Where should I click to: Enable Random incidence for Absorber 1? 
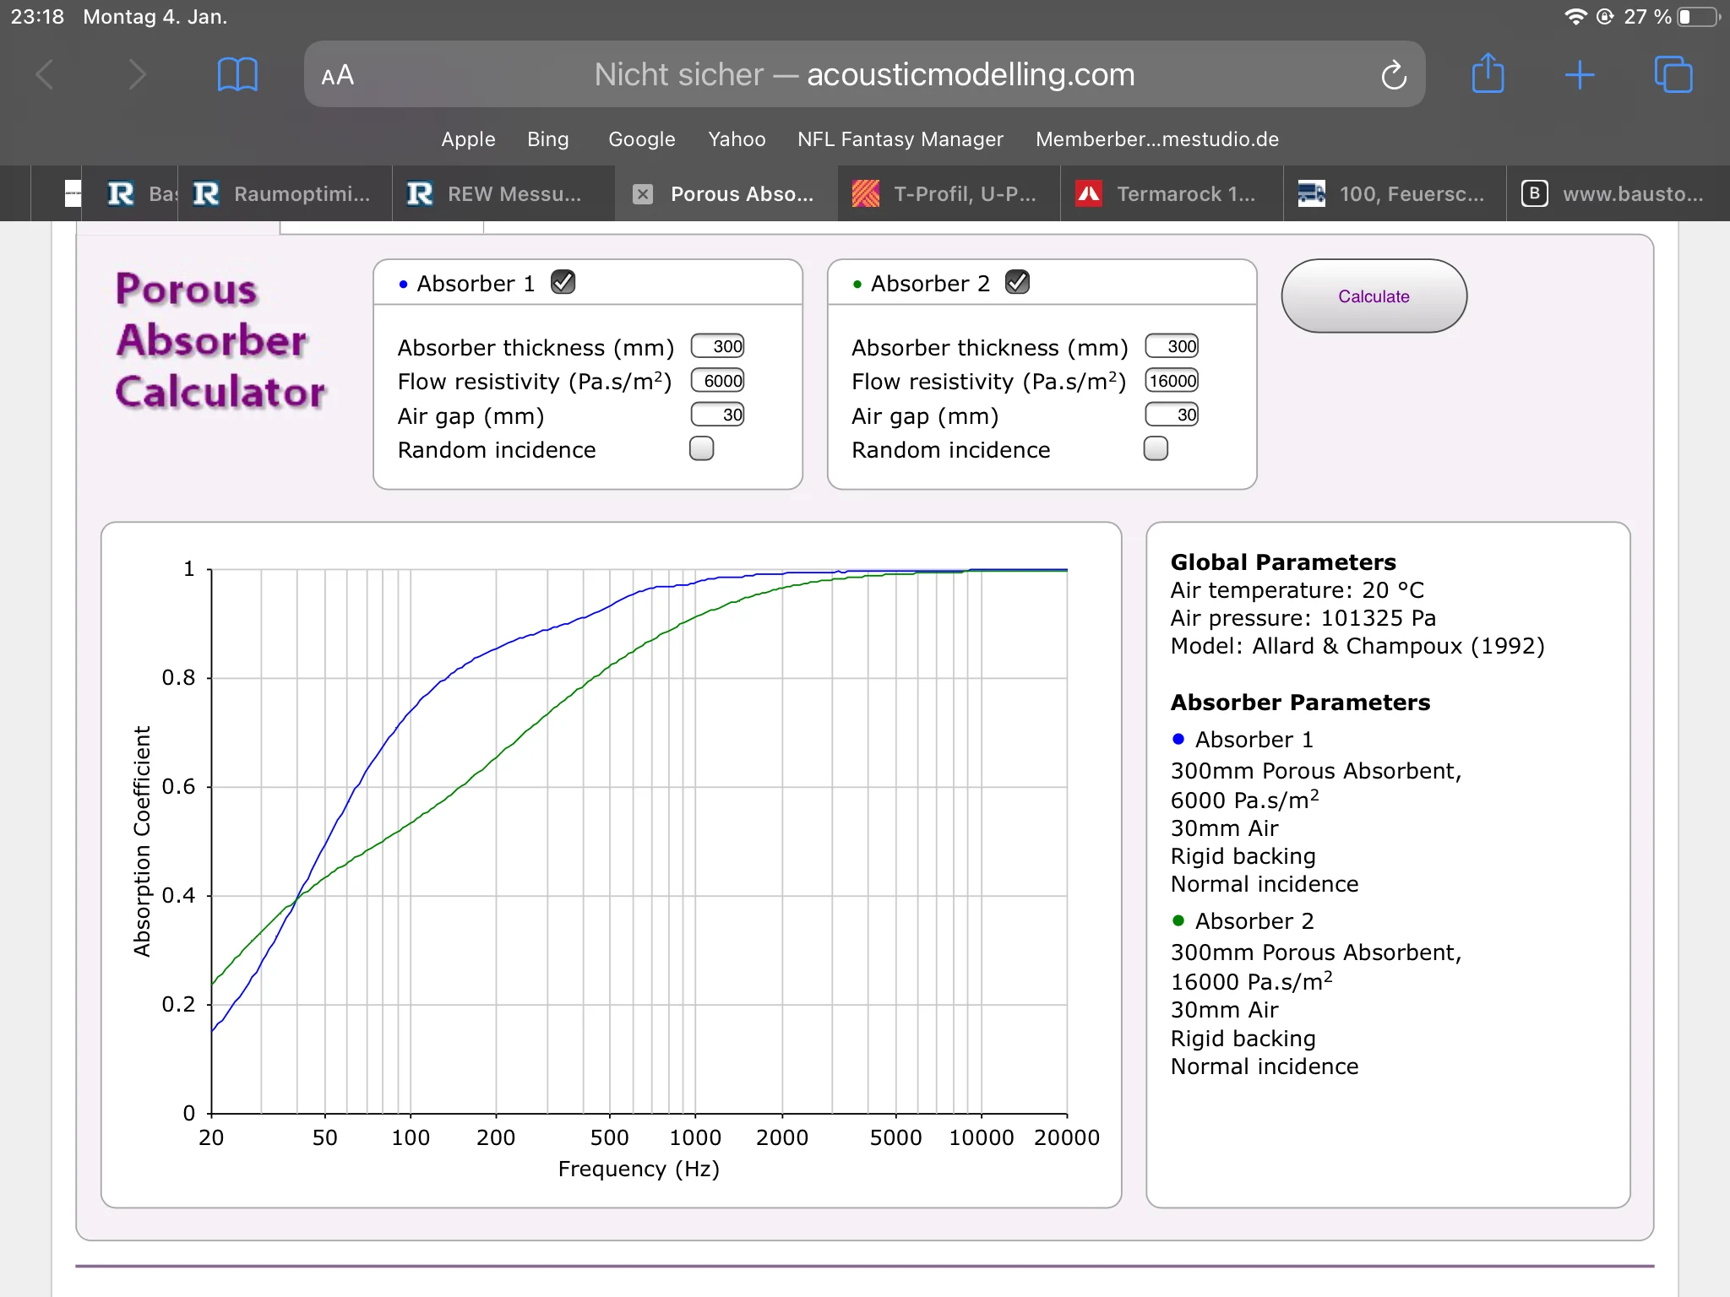point(701,448)
